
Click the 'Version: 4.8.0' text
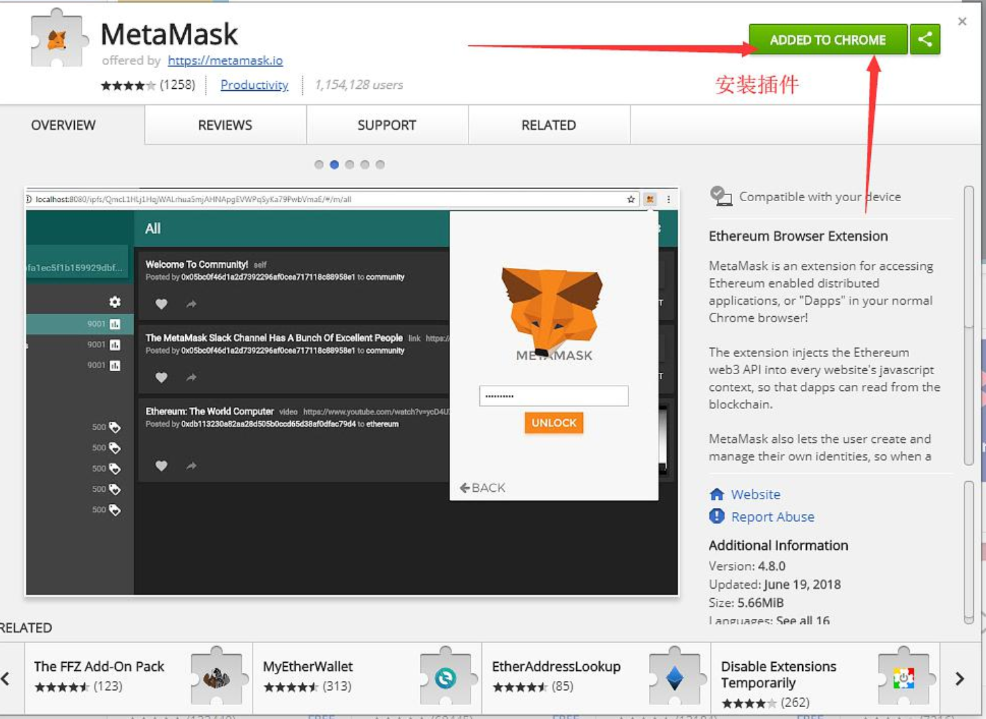tap(747, 566)
